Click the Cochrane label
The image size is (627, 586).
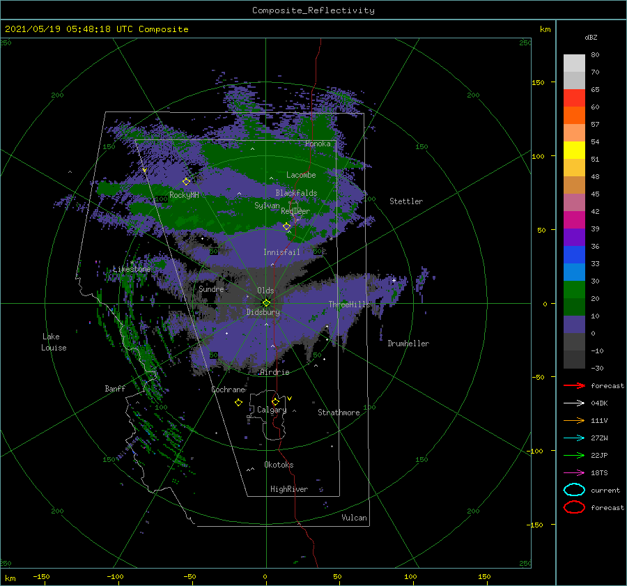coord(228,390)
